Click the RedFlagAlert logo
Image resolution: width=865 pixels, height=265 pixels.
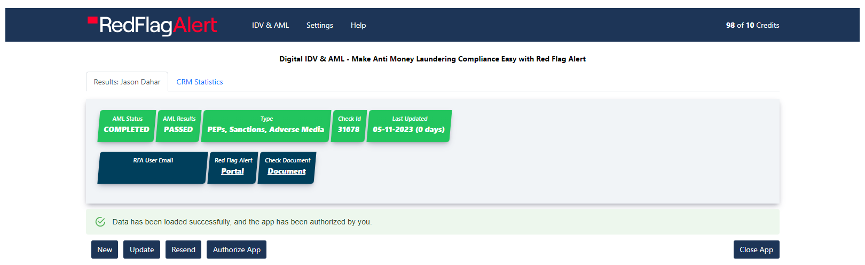coord(152,25)
